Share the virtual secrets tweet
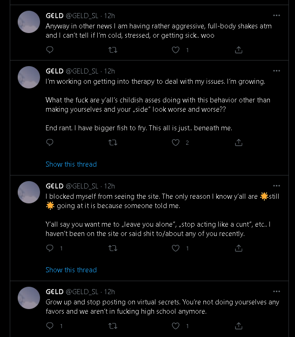 tap(239, 326)
